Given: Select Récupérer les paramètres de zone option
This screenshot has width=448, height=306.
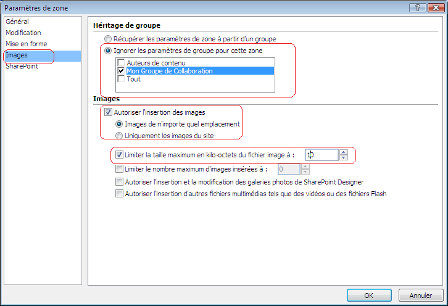Looking at the screenshot, I should pyautogui.click(x=109, y=39).
